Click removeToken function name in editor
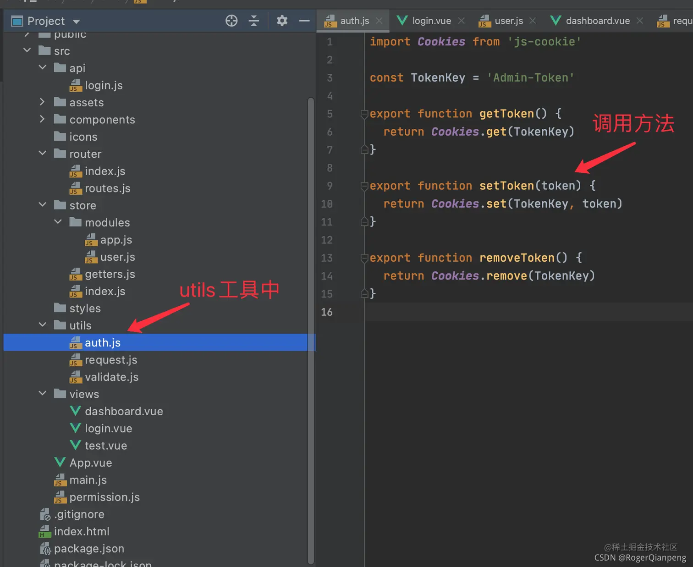Viewport: 693px width, 567px height. tap(517, 258)
